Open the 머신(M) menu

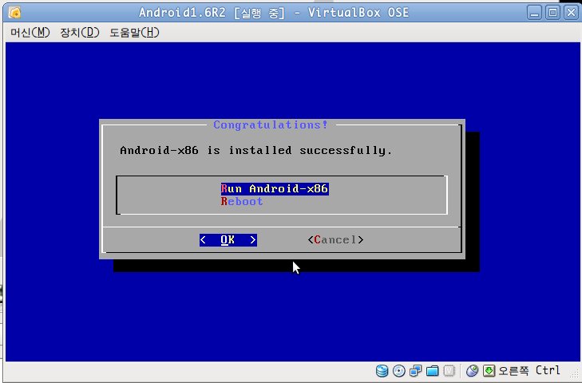[30, 33]
